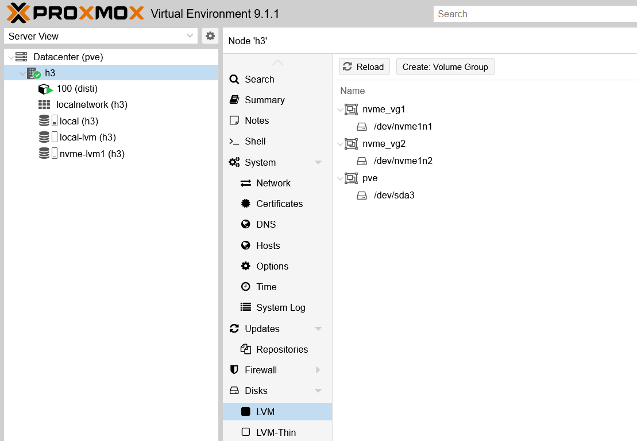The height and width of the screenshot is (441, 637).
Task: Expand the Firewall submenu arrow
Action: 318,370
